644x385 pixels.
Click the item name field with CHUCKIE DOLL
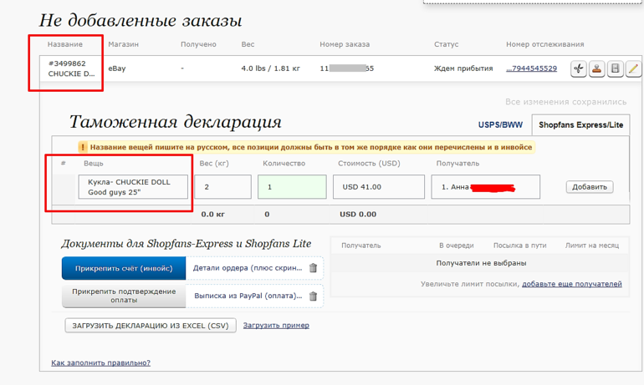tap(133, 187)
